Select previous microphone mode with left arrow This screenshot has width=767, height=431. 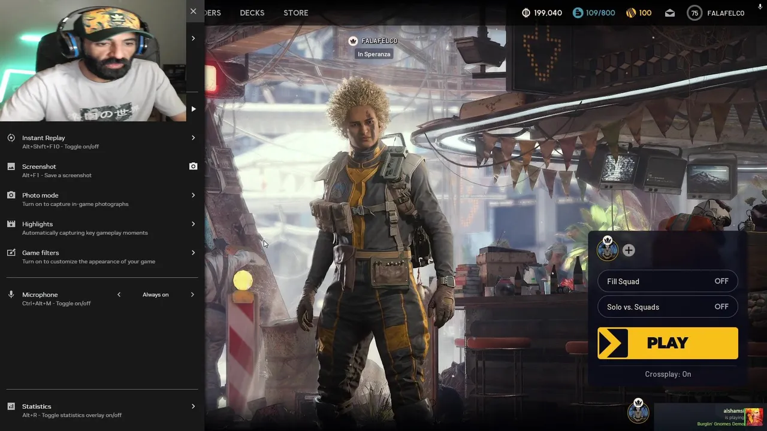click(119, 295)
